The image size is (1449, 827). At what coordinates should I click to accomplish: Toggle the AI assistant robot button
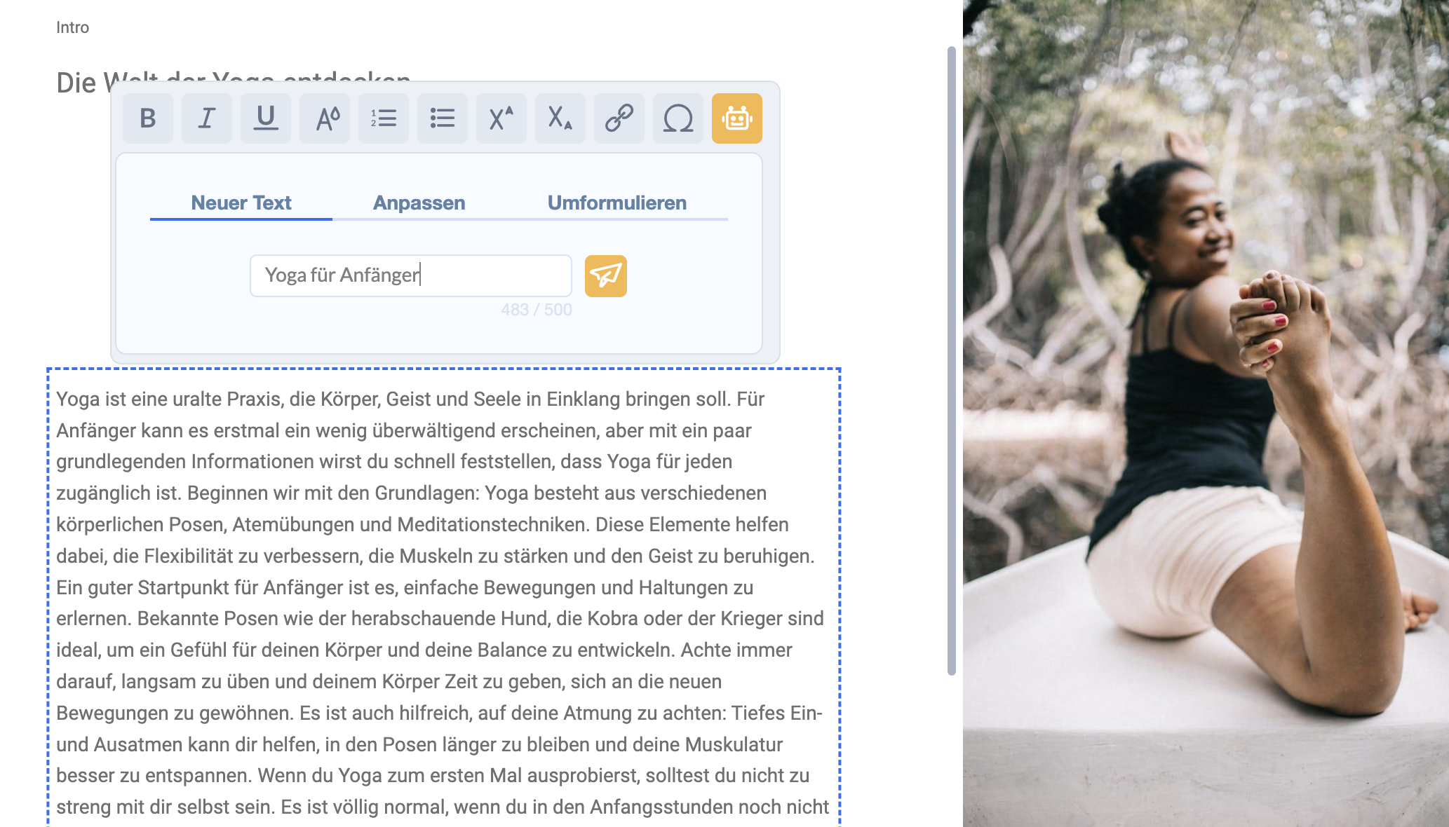(736, 118)
